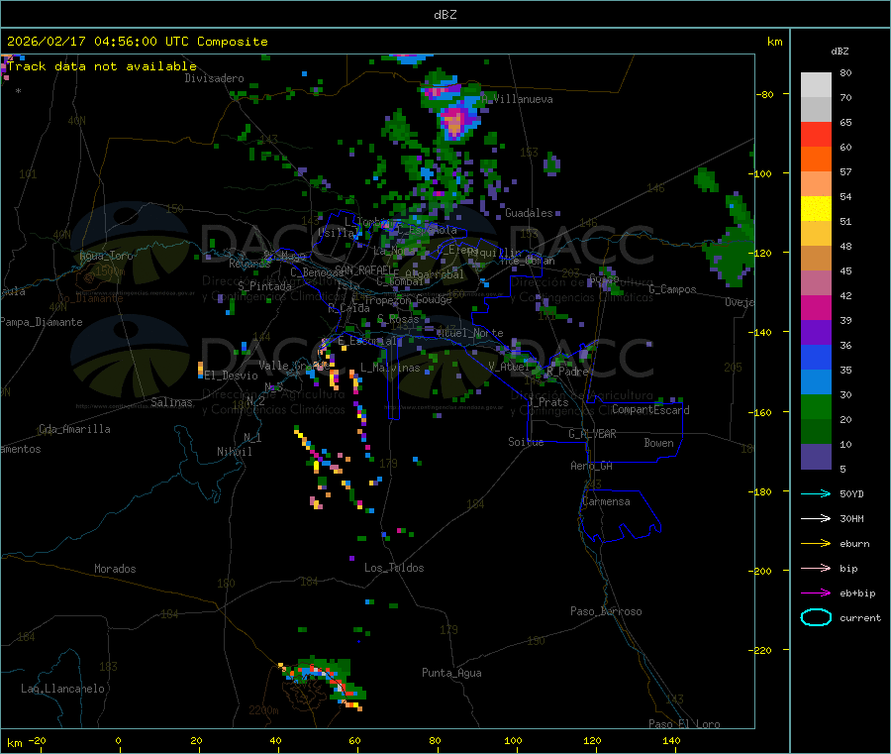
Task: Click the 'Paso_Barroso' map label
Action: pos(606,611)
